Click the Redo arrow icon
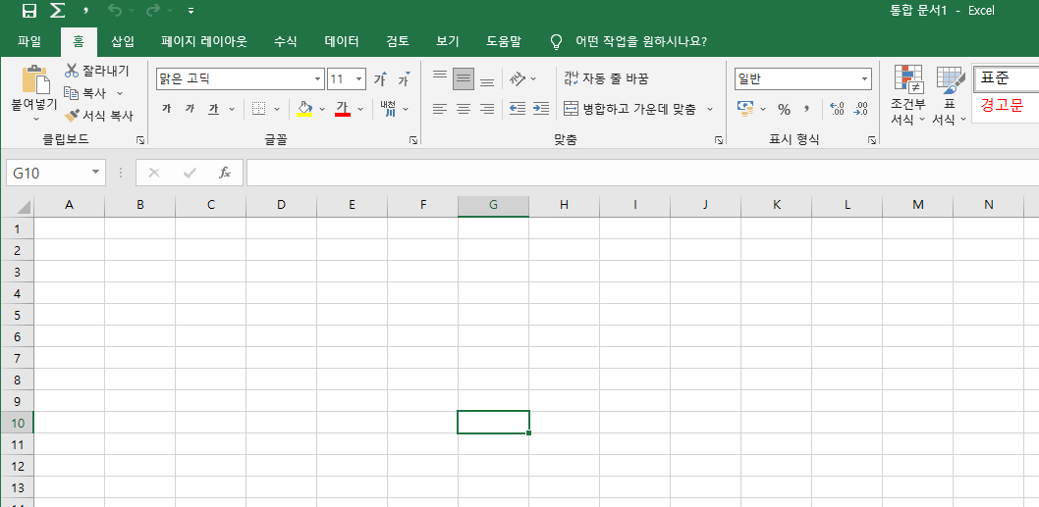This screenshot has height=507, width=1039. click(153, 11)
